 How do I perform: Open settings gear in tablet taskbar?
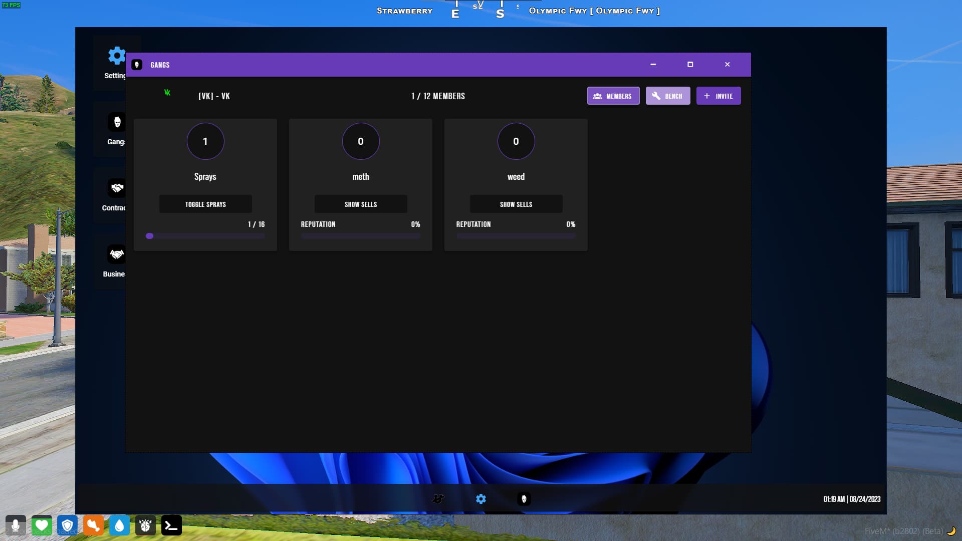point(481,499)
